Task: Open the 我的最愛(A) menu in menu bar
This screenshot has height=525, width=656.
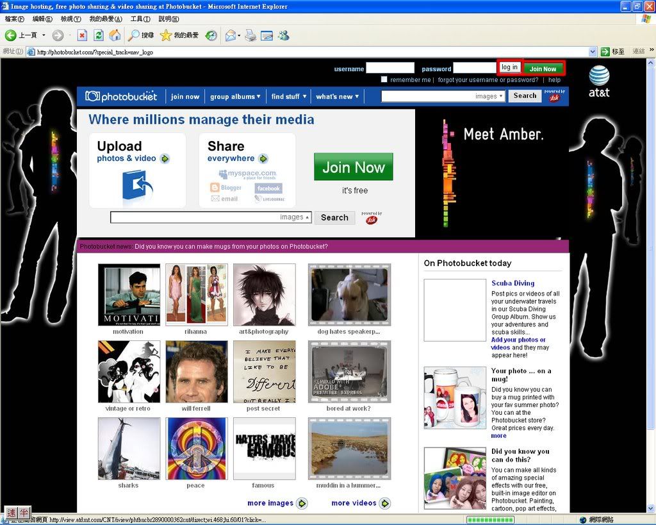Action: pos(105,19)
